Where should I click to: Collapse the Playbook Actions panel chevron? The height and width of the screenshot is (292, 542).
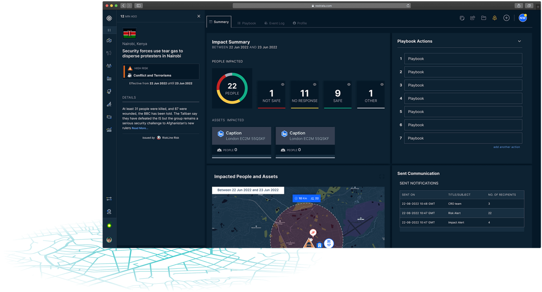click(519, 41)
